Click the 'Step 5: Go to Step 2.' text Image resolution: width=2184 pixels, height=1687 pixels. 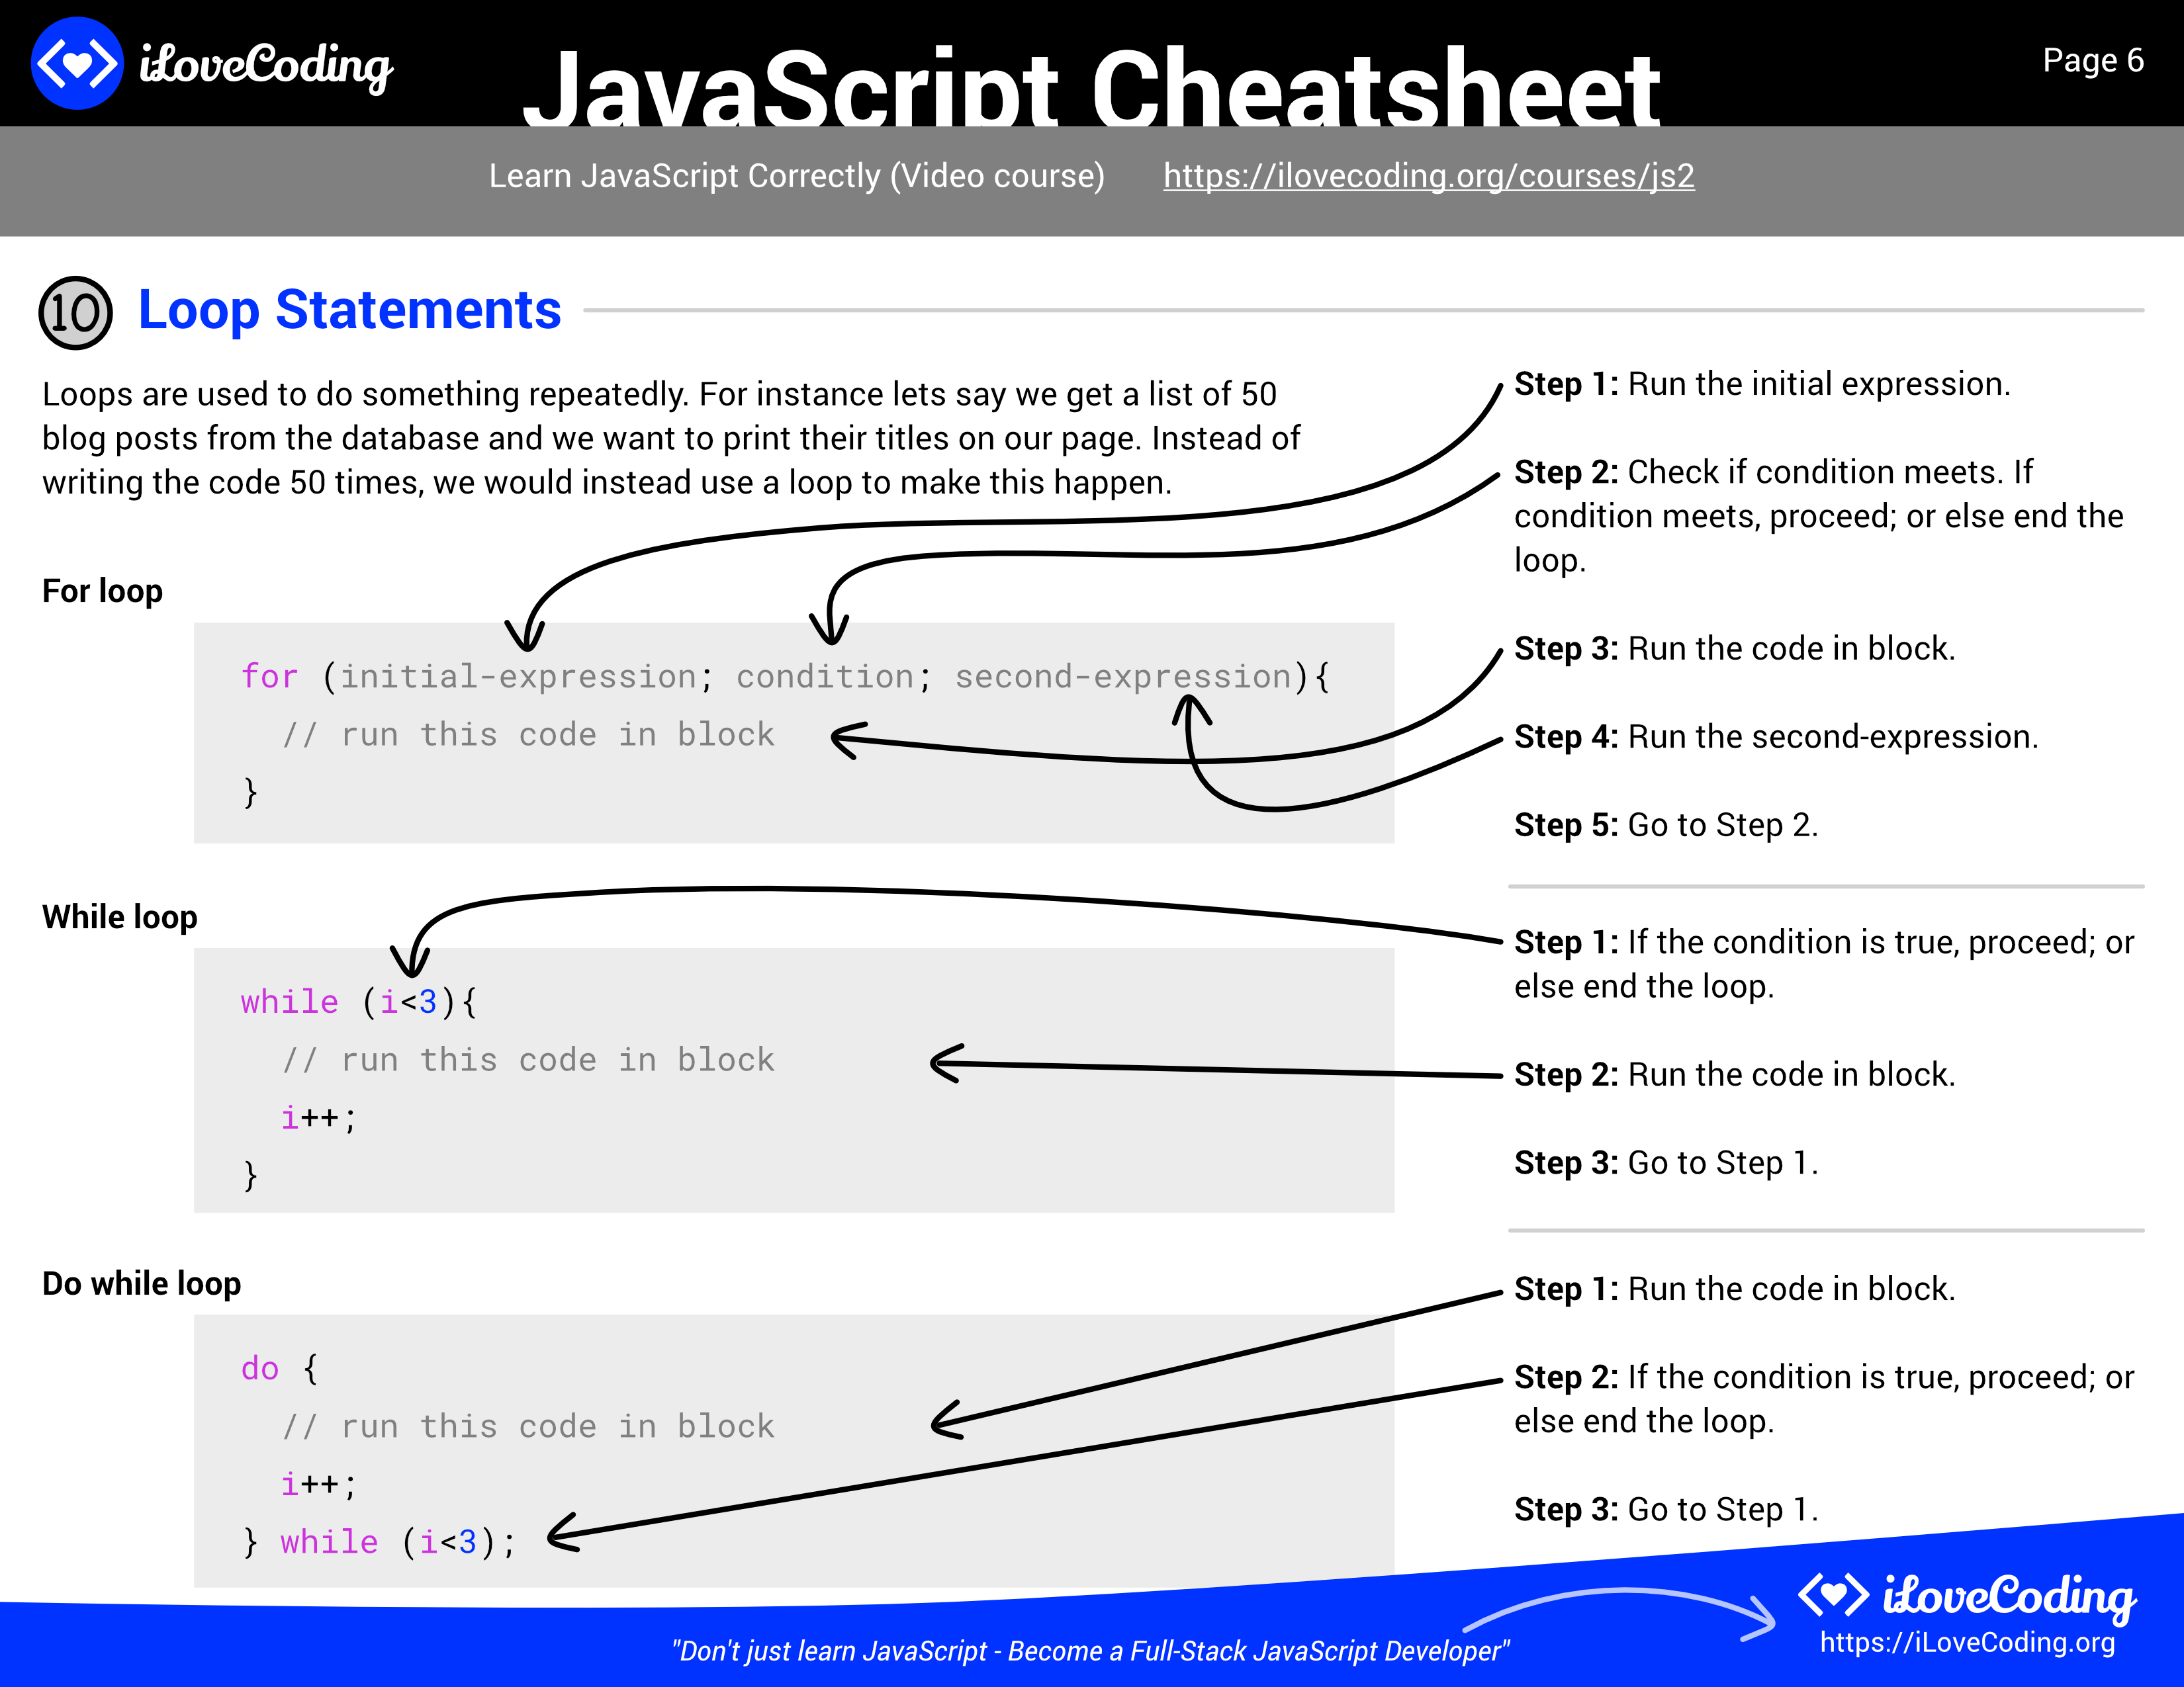point(1665,824)
